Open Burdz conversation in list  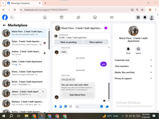pos(24,83)
